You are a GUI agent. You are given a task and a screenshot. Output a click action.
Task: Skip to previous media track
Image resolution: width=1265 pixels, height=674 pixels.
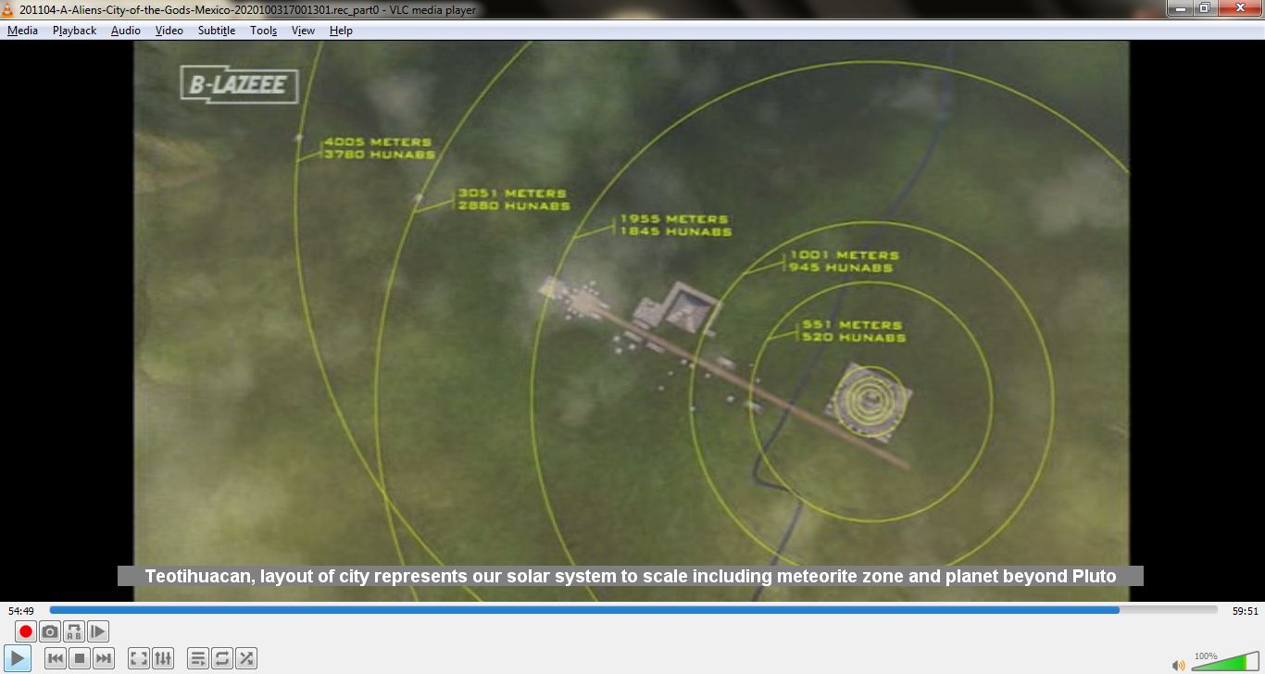point(56,658)
